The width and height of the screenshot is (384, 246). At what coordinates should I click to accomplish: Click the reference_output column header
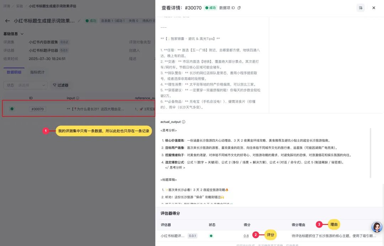(x=145, y=98)
